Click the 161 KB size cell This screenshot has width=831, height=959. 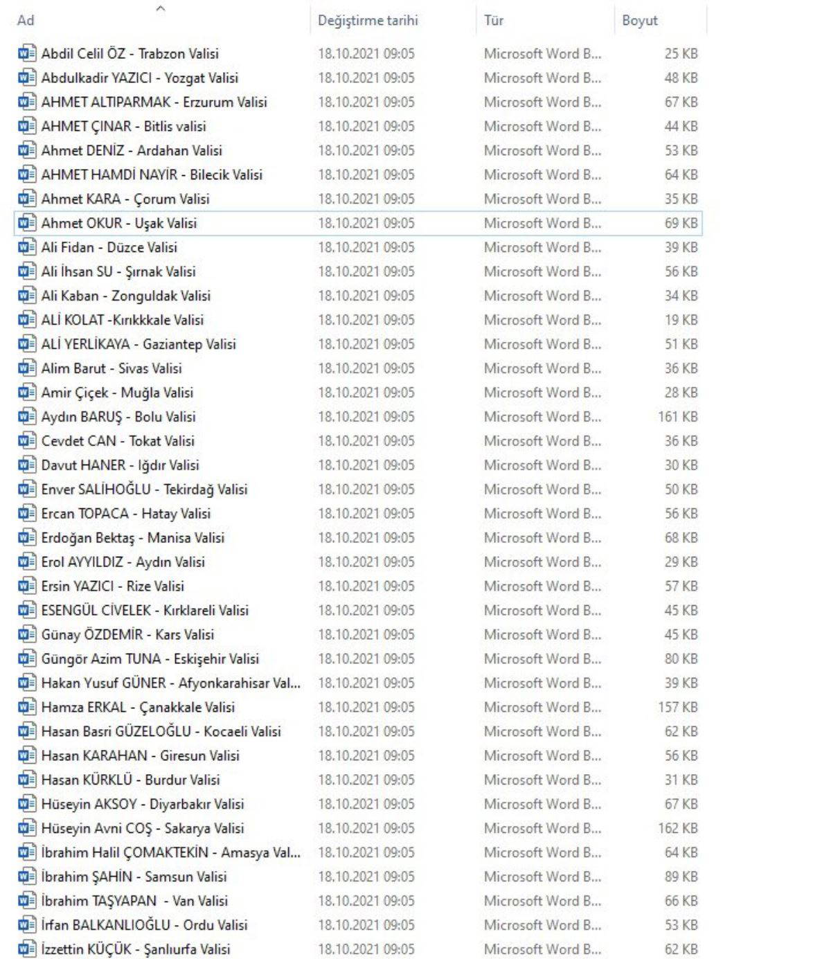pos(678,417)
